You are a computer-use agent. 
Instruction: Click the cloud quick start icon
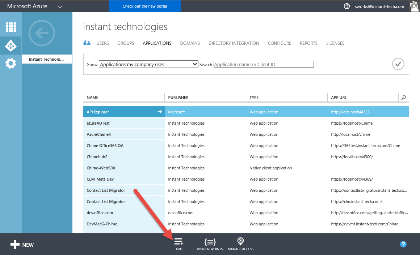coord(87,43)
